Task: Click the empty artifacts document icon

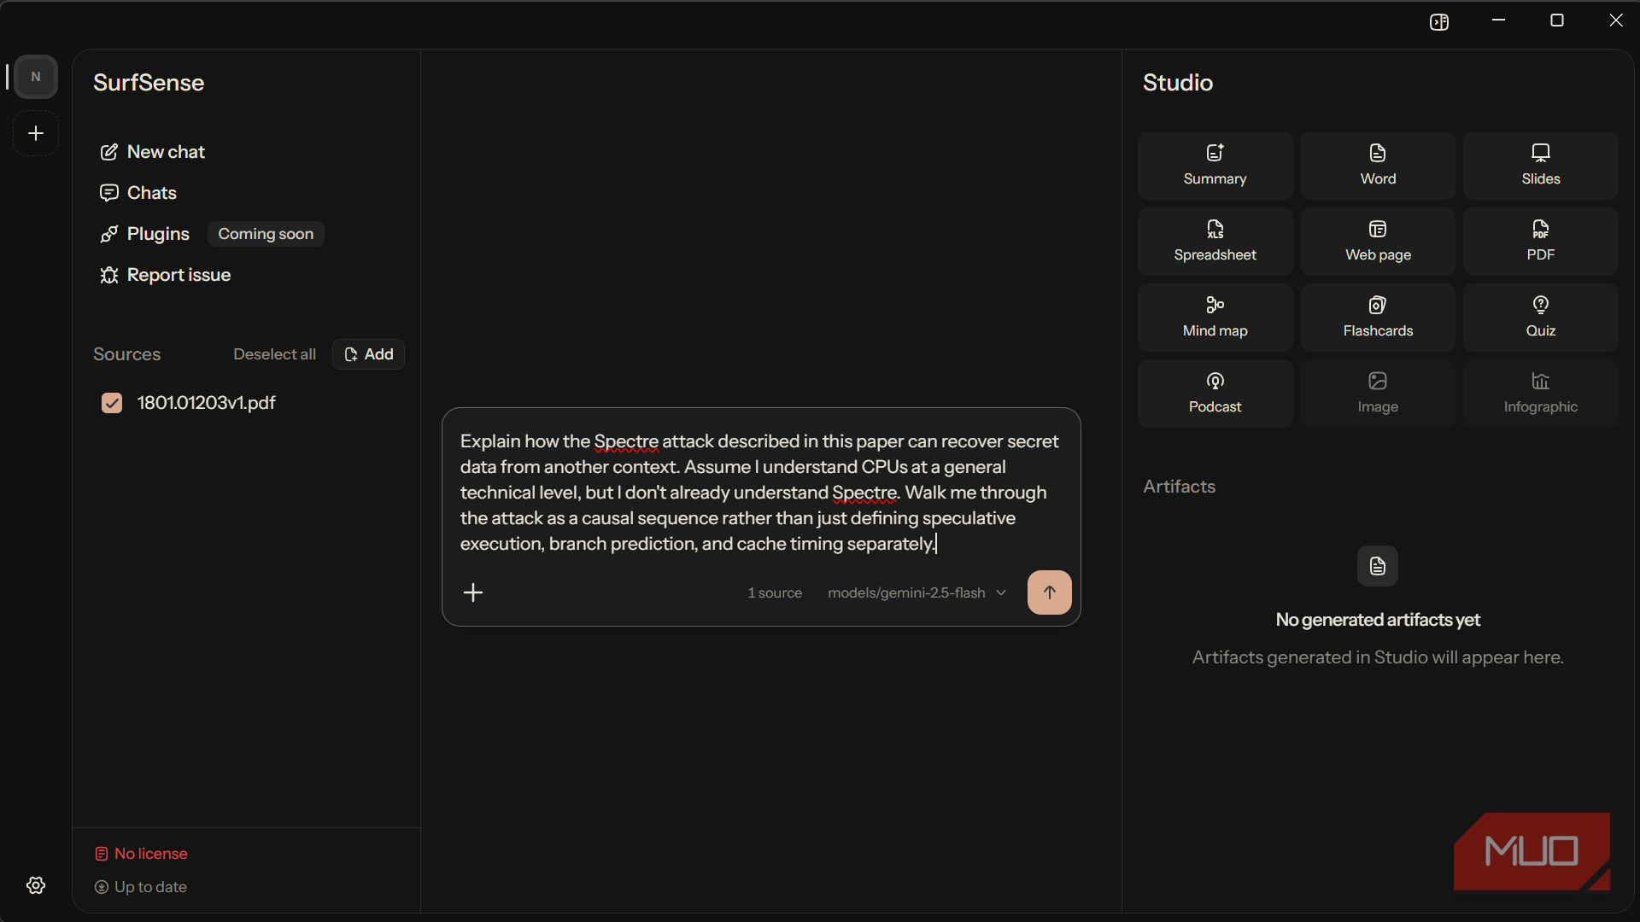Action: [1378, 566]
